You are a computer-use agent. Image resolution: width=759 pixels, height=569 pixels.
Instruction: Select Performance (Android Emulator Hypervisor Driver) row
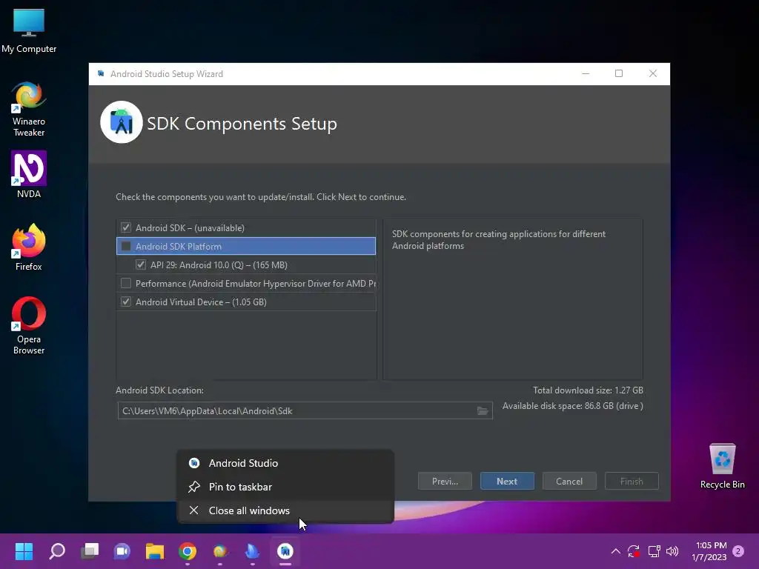pos(246,284)
